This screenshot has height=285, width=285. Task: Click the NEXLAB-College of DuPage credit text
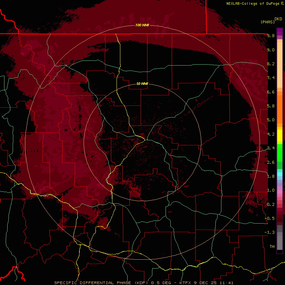coord(253,3)
